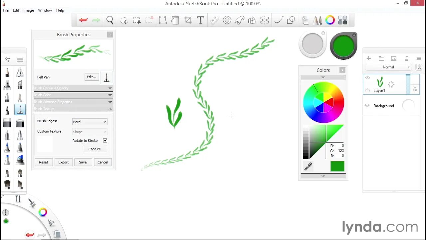The width and height of the screenshot is (426, 240).
Task: Click the top arrow of Colors panel
Action: (323, 77)
